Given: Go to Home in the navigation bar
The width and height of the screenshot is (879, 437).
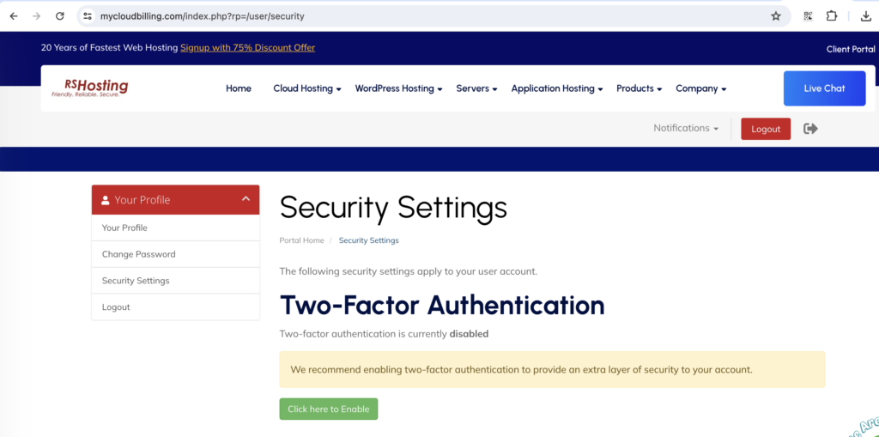Looking at the screenshot, I should coord(239,88).
